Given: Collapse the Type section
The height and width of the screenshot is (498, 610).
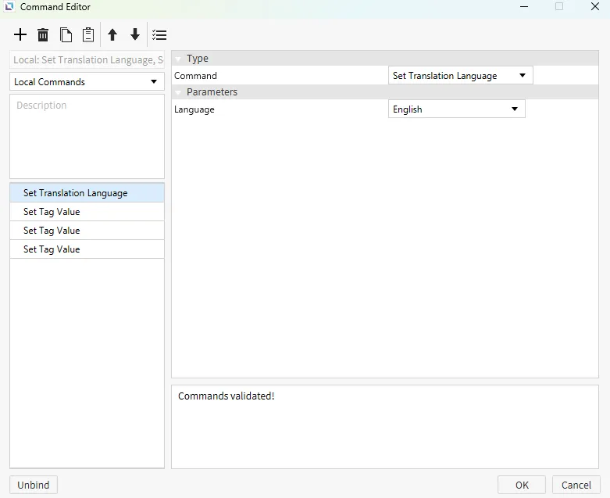Looking at the screenshot, I should click(179, 59).
